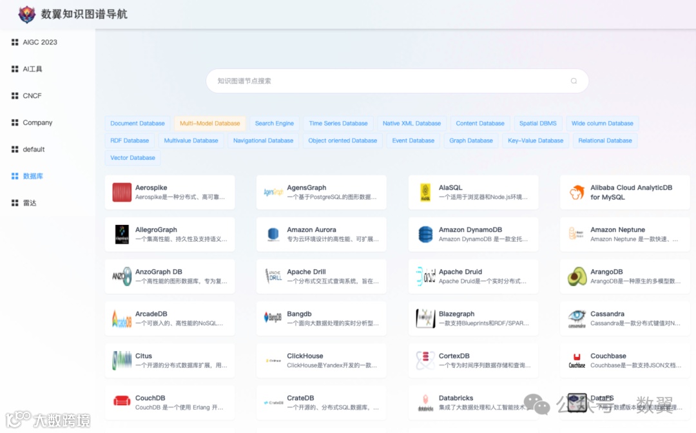This screenshot has height=433, width=696.
Task: Filter by Native XML Database tag
Action: tap(412, 123)
